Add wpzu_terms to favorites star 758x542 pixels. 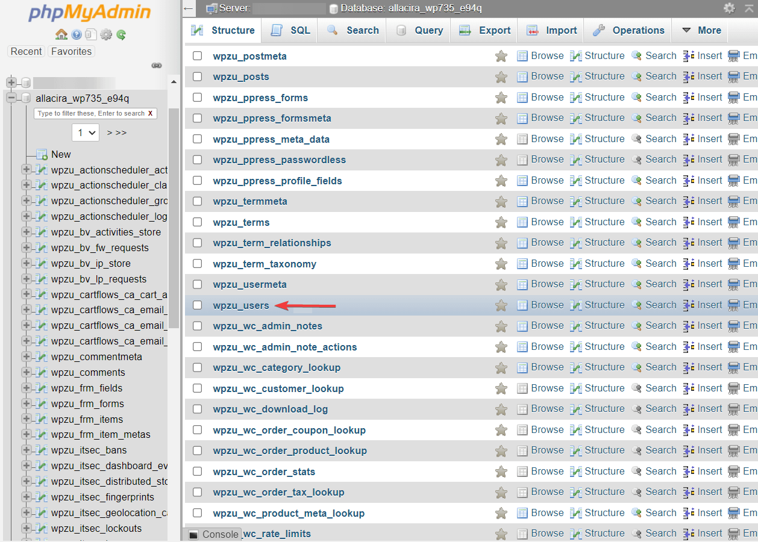501,222
